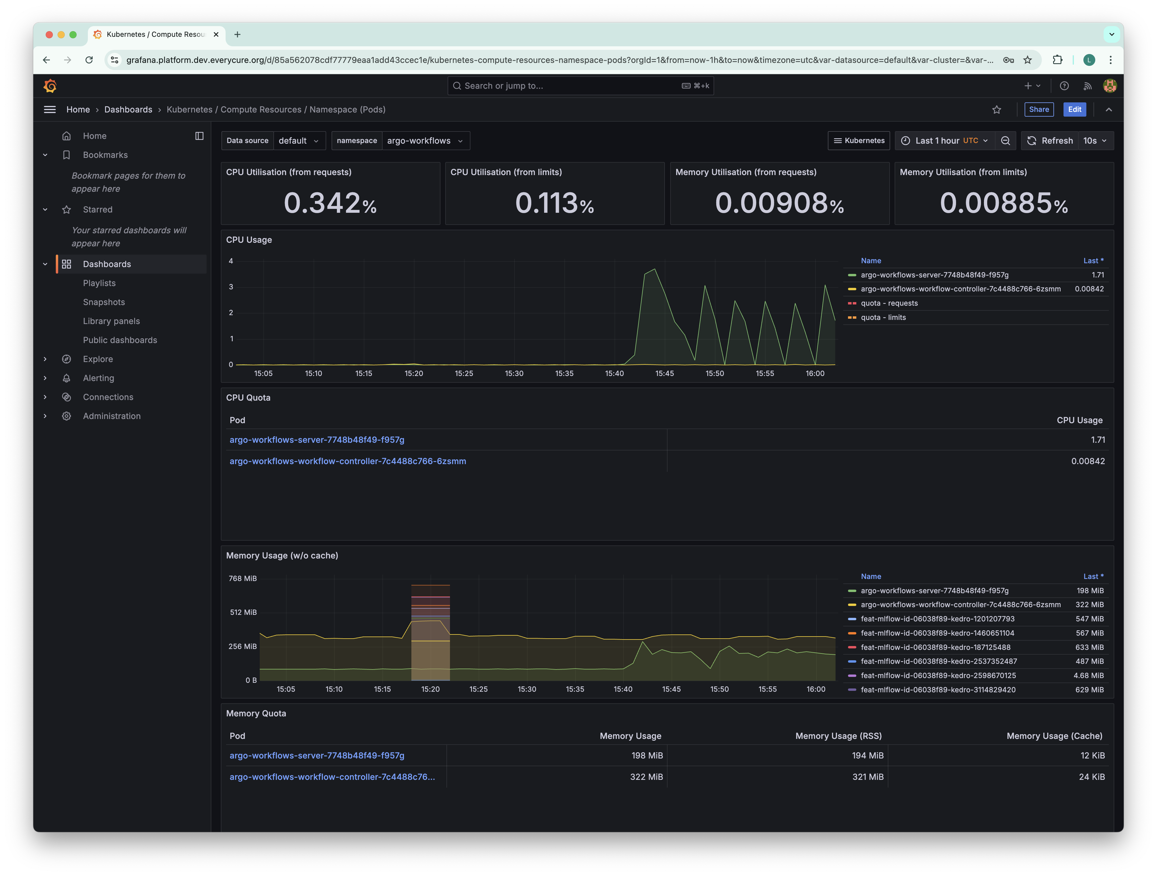Click the blue Edit button
Viewport: 1157px width, 876px height.
click(1074, 109)
